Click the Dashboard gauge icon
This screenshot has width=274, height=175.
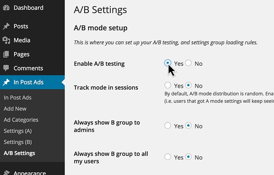pos(6,8)
